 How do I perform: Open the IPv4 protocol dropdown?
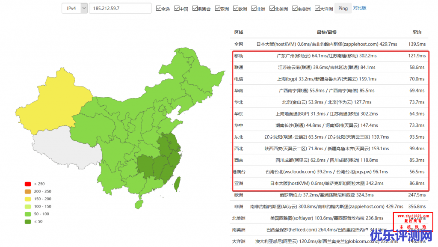pos(74,9)
